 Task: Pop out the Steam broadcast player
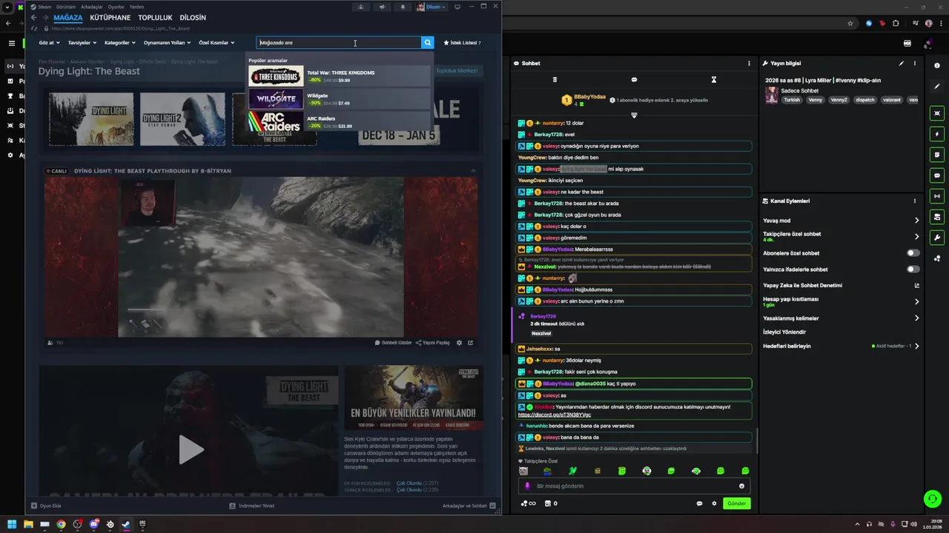(470, 343)
